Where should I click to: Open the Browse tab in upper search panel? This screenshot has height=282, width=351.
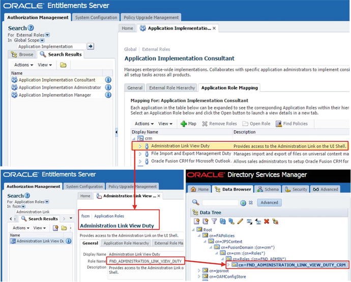pyautogui.click(x=22, y=54)
